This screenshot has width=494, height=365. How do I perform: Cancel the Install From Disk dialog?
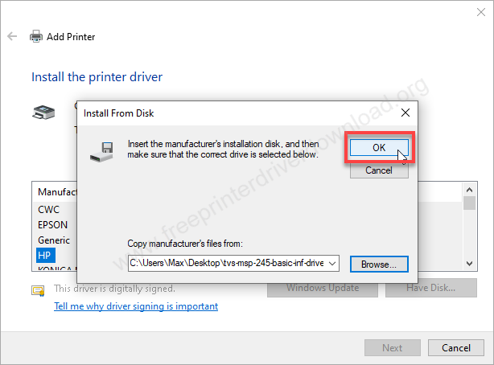(379, 170)
